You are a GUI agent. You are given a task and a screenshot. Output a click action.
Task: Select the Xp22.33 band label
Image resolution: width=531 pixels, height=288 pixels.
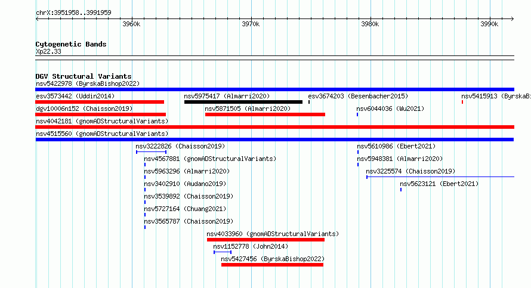pos(48,52)
